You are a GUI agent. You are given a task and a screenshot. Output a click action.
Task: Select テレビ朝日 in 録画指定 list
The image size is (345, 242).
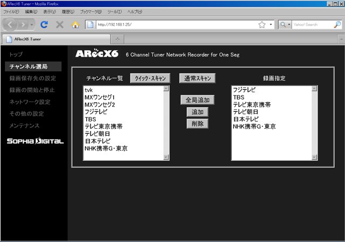pyautogui.click(x=272, y=112)
